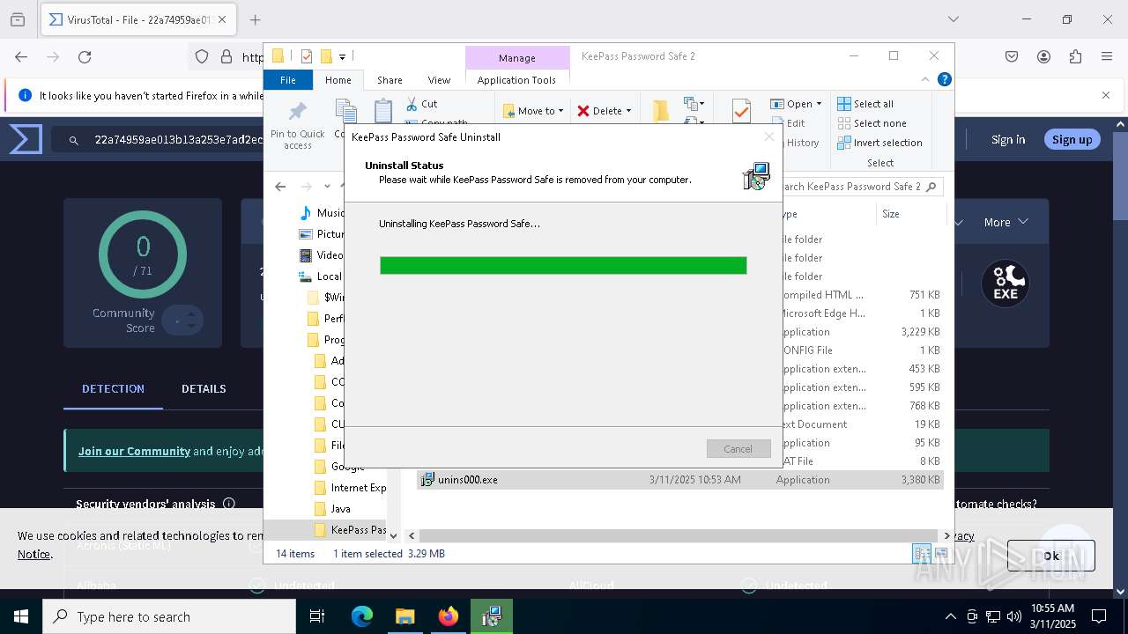The height and width of the screenshot is (634, 1128).
Task: Click the VirusTotal Sign in link
Action: pyautogui.click(x=1008, y=139)
